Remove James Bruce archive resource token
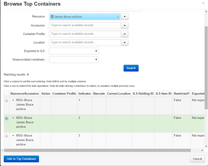Screen dimensions: 208x166 [118, 17]
